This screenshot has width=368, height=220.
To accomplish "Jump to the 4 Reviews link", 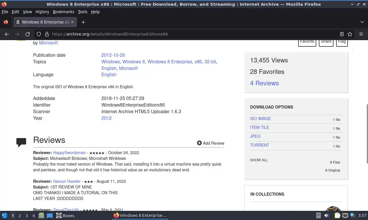I will [x=264, y=83].
